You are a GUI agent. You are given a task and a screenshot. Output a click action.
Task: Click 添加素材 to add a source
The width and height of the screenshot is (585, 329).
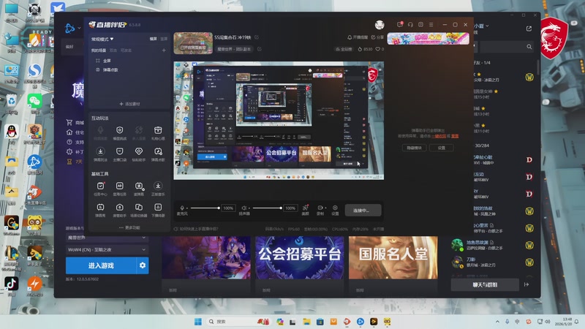(x=129, y=104)
